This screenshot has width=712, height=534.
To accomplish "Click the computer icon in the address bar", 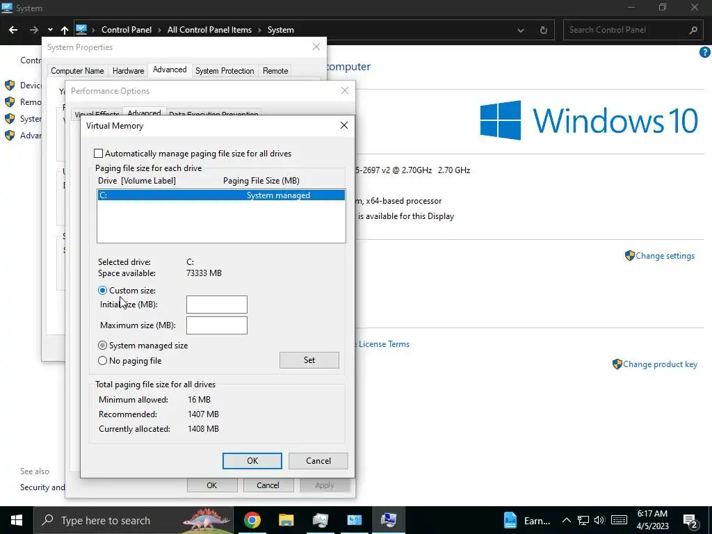I will point(81,29).
